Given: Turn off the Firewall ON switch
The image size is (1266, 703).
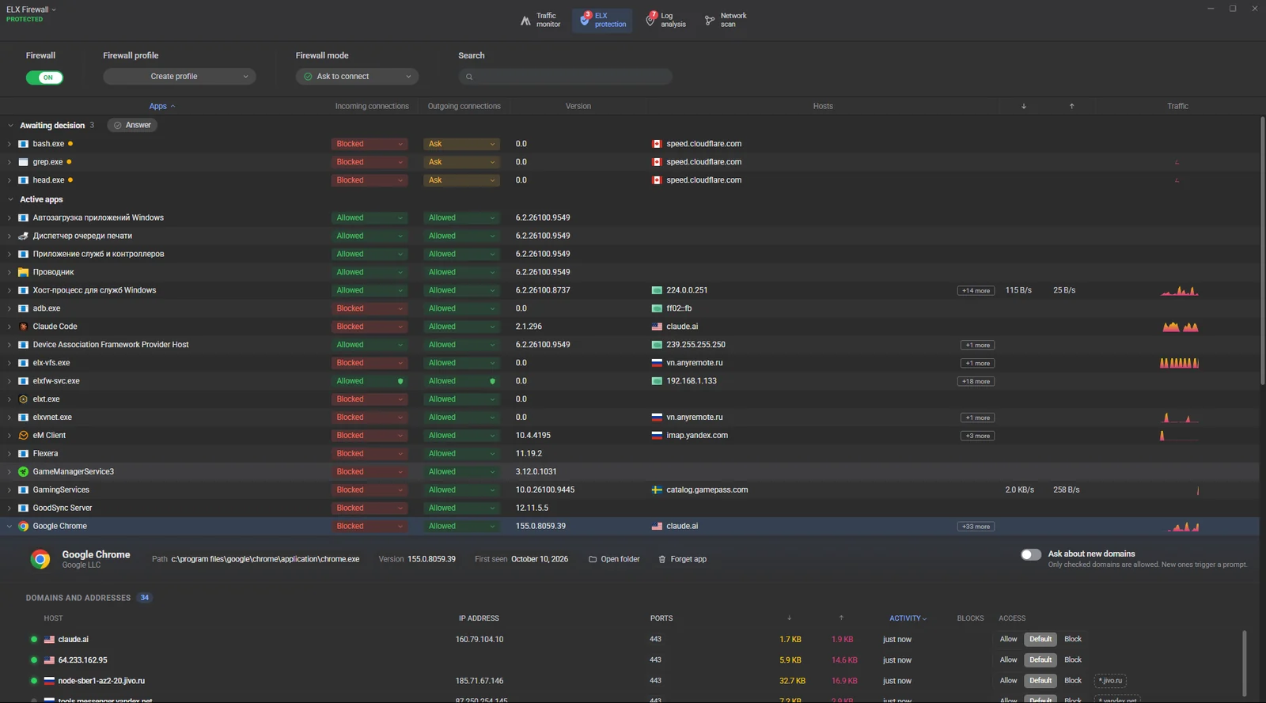Looking at the screenshot, I should [x=44, y=77].
